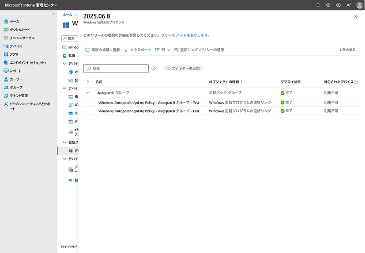Click the 報告されたデバイス info icon

coord(356,82)
